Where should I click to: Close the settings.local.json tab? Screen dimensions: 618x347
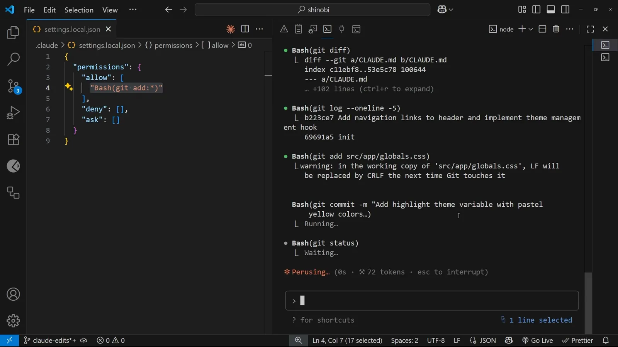[109, 29]
